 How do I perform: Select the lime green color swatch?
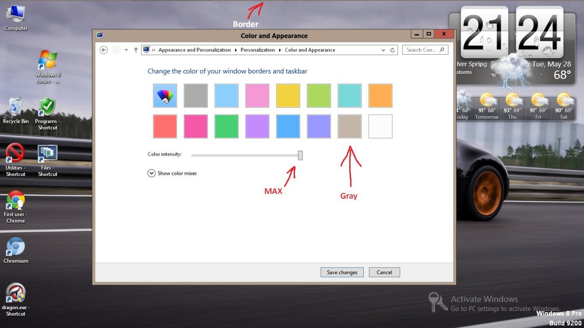[x=319, y=96]
